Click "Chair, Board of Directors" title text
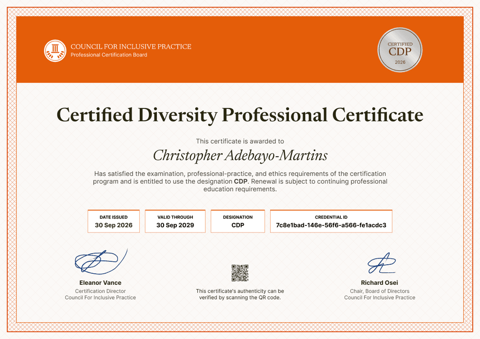The height and width of the screenshot is (339, 480). coord(380,292)
